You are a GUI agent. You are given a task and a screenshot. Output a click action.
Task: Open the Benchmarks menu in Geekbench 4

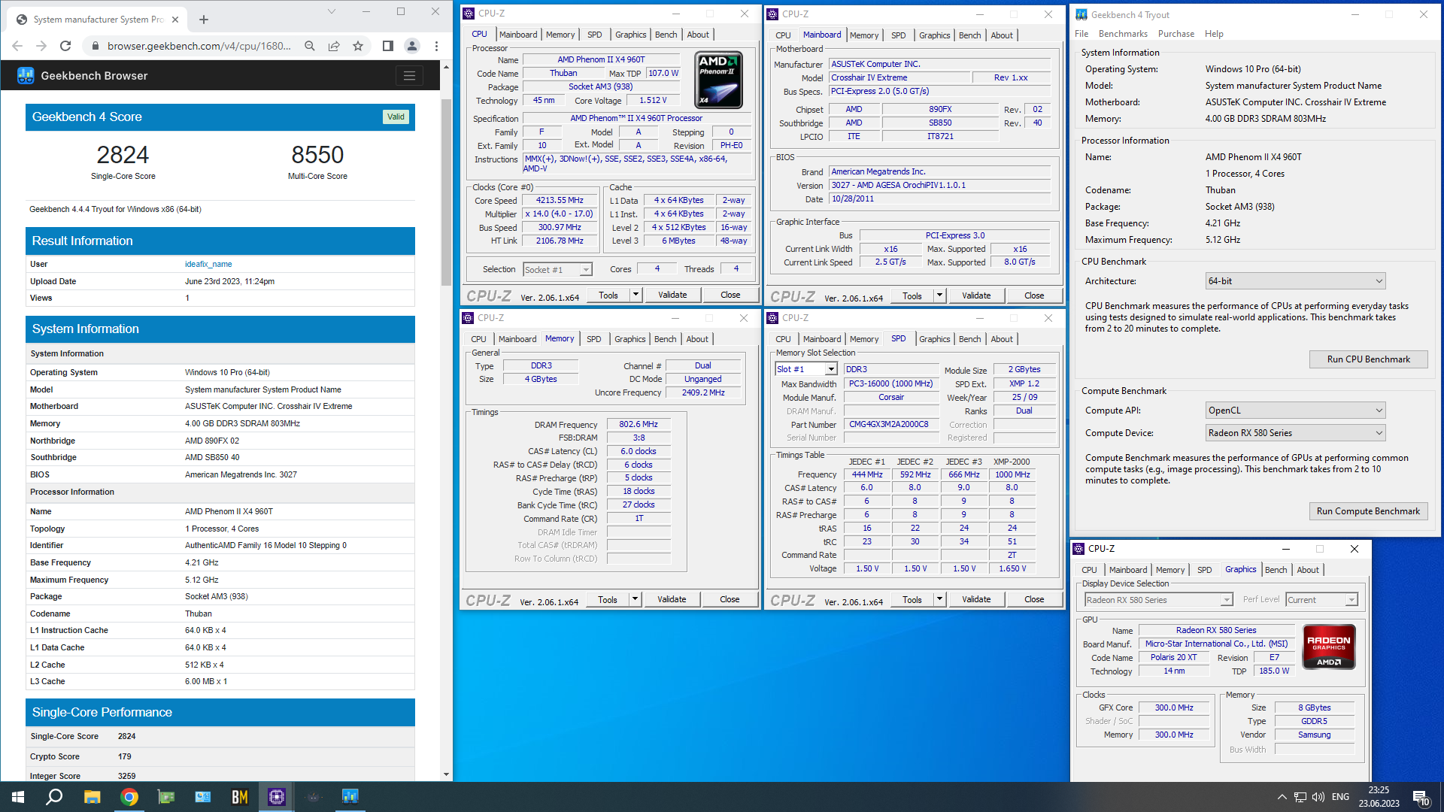[1123, 34]
